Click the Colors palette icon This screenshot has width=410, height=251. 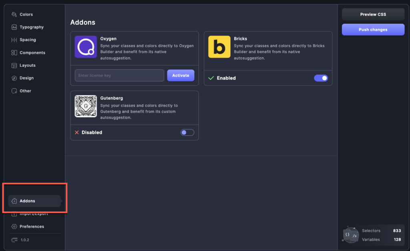click(14, 14)
